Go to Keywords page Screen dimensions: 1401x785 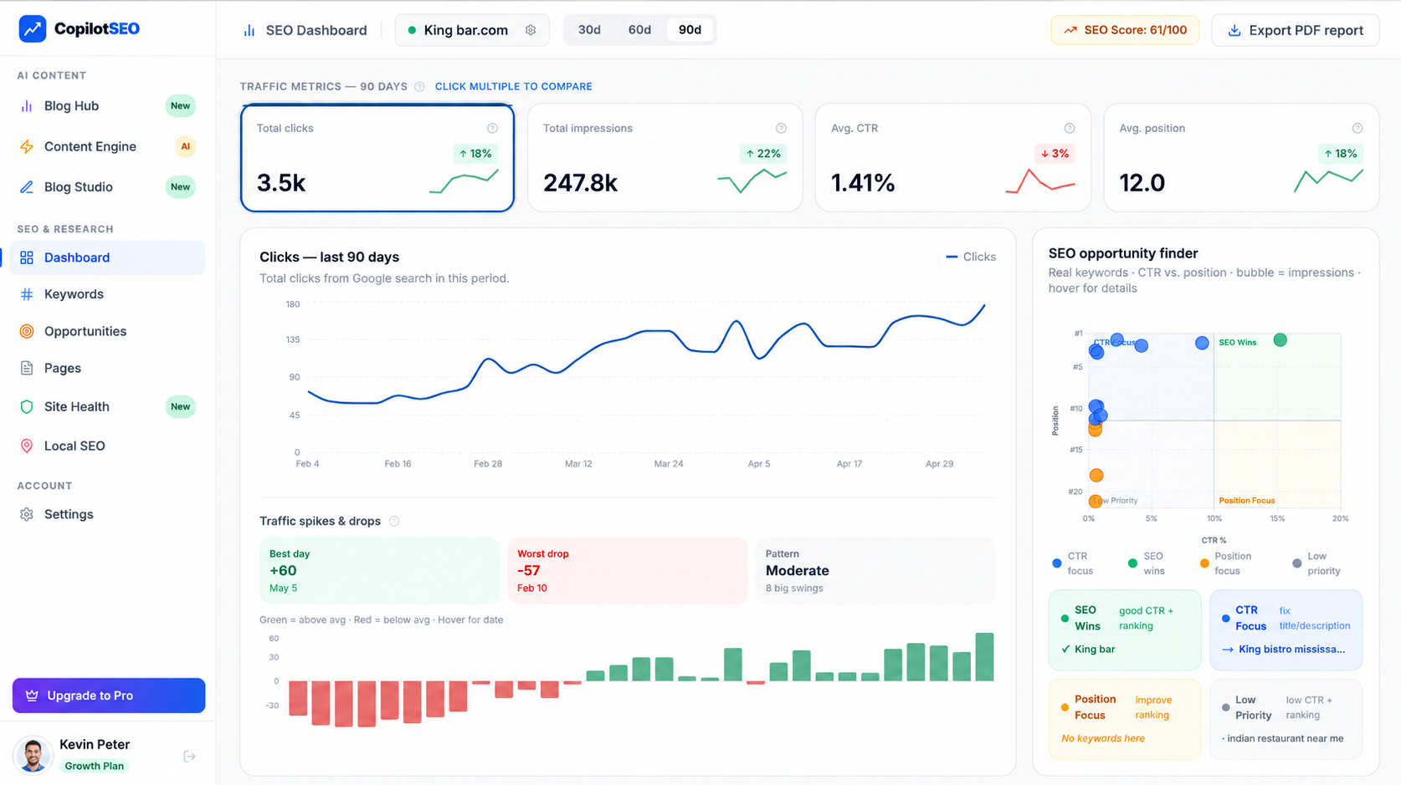coord(107,294)
